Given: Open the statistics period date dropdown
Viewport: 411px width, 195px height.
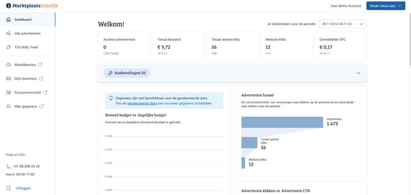Looking at the screenshot, I should point(342,24).
